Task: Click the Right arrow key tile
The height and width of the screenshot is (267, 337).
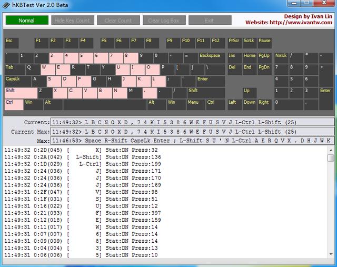Action: point(264,105)
